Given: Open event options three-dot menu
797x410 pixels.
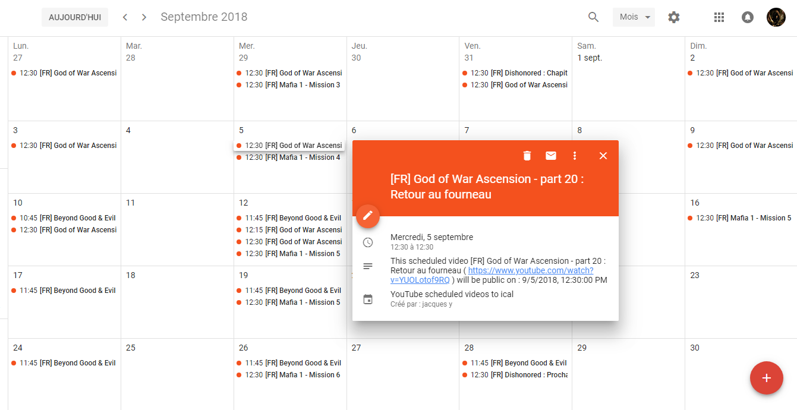Looking at the screenshot, I should (x=574, y=156).
